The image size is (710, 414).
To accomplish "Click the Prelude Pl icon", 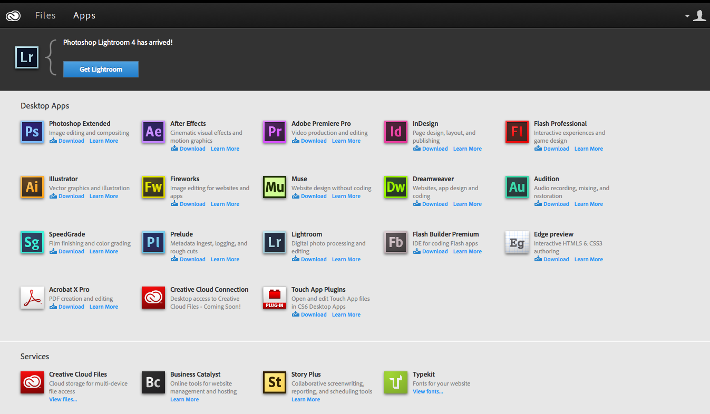I will point(153,242).
